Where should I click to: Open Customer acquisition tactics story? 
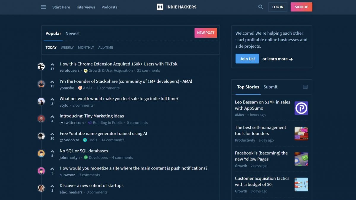(262, 181)
